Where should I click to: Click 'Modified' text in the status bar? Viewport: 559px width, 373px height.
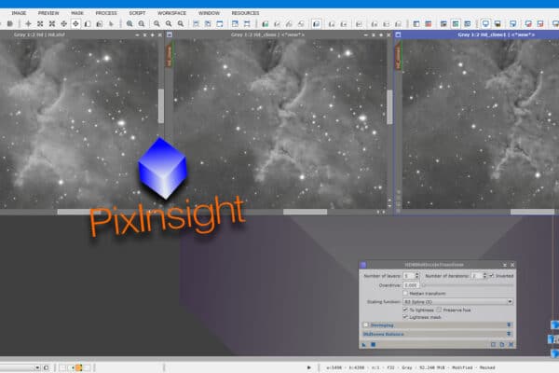coord(462,367)
